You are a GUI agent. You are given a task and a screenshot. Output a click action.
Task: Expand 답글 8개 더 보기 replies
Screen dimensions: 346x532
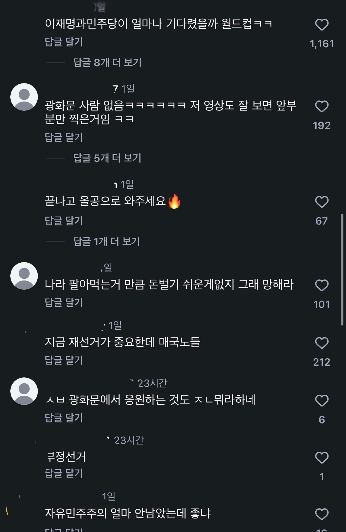(x=107, y=63)
